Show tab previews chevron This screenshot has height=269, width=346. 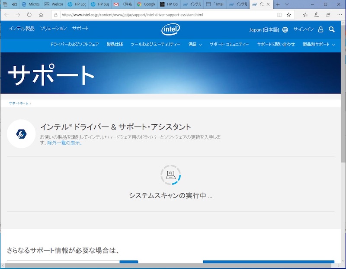tap(287, 4)
